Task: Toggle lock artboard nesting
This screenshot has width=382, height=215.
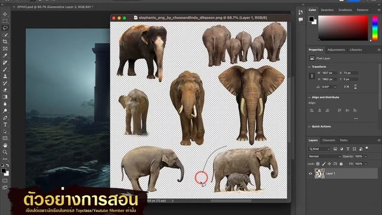Action: pyautogui.click(x=335, y=164)
